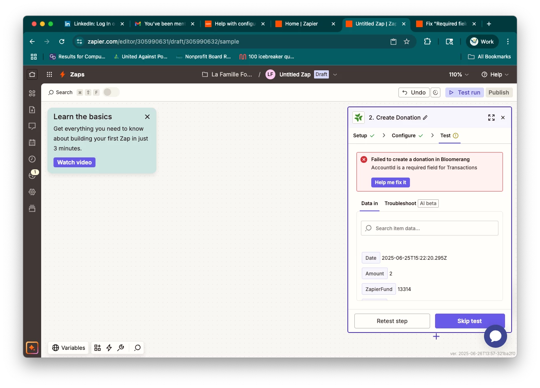Toggle the switch next to Search
Image resolution: width=540 pixels, height=388 pixels.
[x=111, y=92]
